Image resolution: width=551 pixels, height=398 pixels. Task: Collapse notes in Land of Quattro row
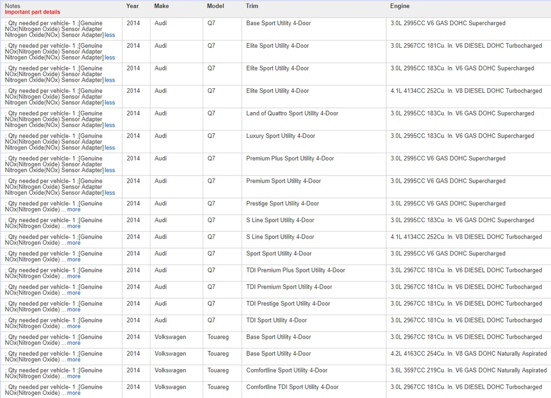pos(109,125)
